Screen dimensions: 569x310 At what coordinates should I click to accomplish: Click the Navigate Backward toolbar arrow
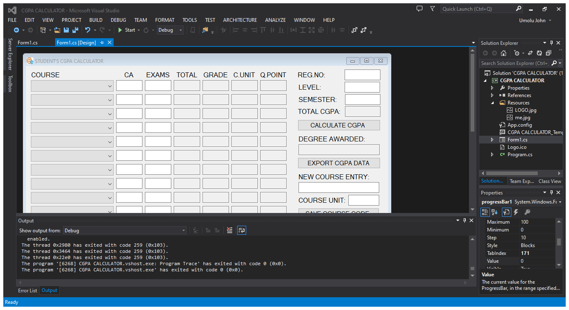coord(16,30)
